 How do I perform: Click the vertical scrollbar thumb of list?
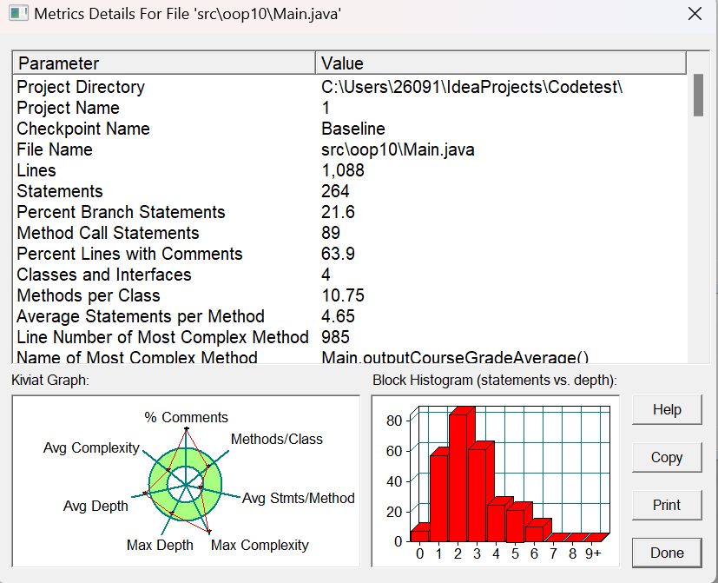click(x=698, y=96)
